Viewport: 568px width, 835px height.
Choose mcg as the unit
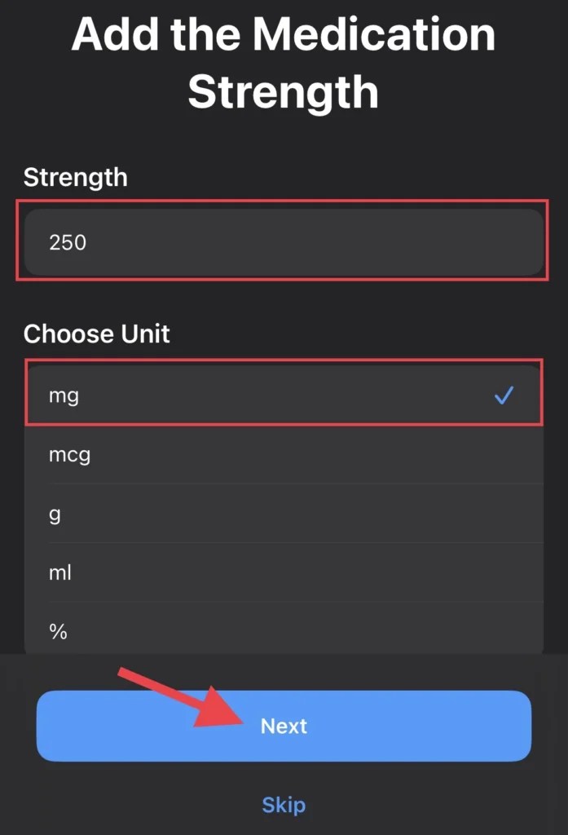(x=284, y=455)
